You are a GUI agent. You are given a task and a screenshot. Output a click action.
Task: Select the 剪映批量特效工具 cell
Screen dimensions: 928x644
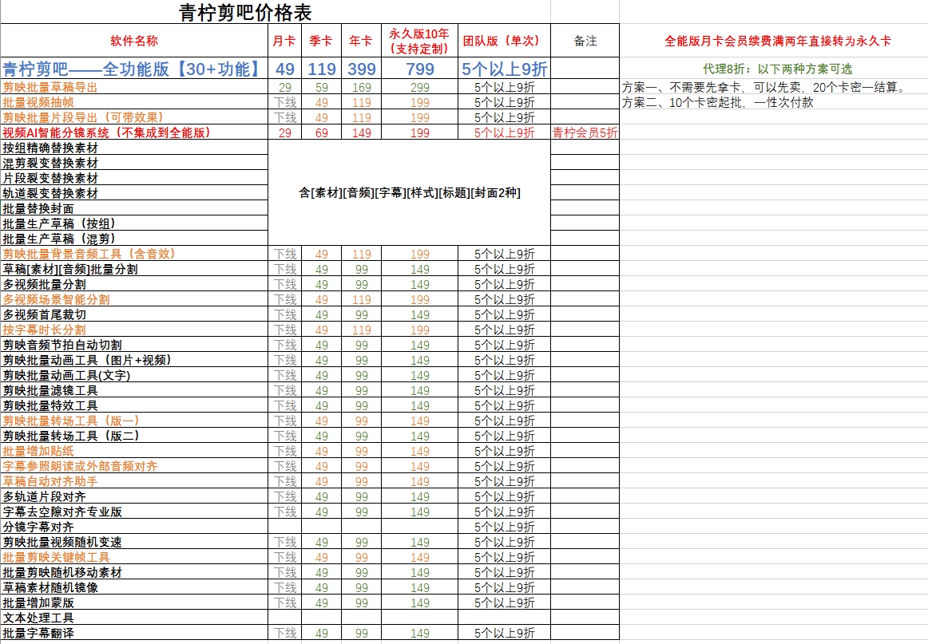tap(134, 405)
